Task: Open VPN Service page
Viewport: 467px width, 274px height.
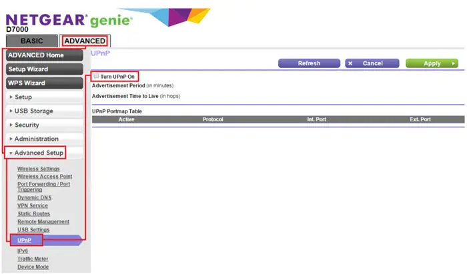Action: coord(33,205)
